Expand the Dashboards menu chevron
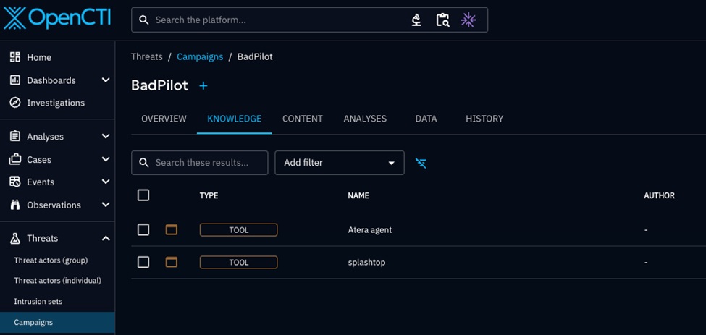This screenshot has height=335, width=706. coord(106,80)
